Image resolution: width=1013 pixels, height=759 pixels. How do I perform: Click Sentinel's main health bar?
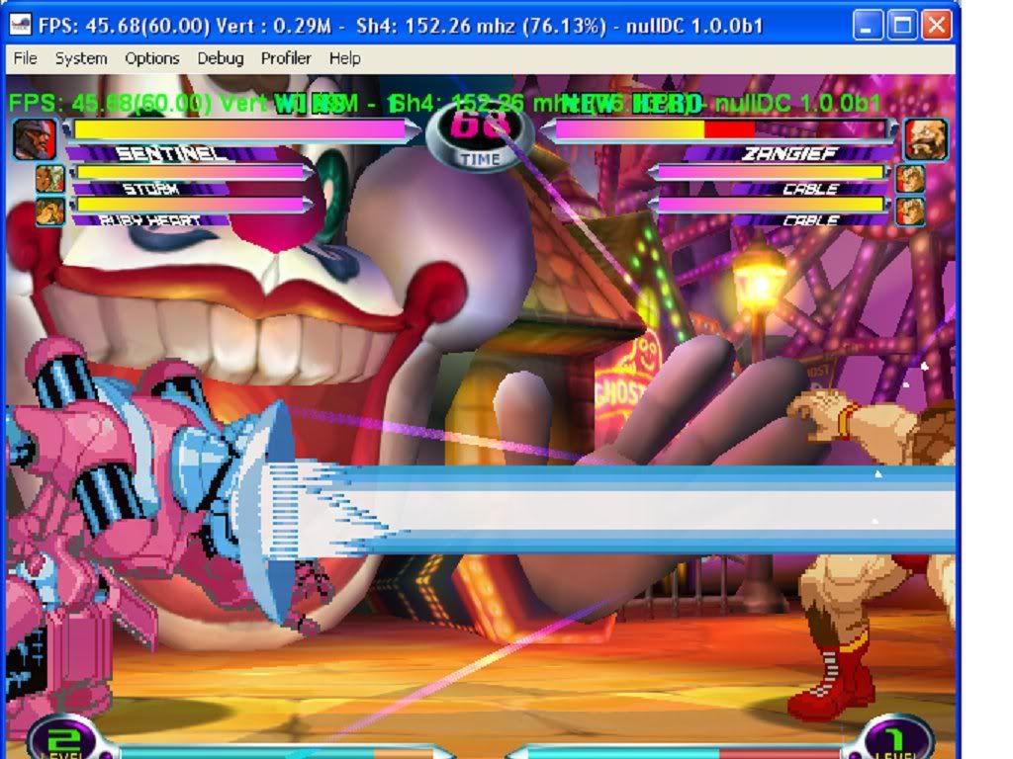click(240, 129)
